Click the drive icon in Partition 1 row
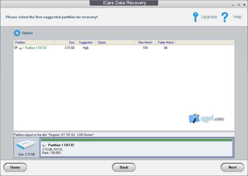This screenshot has height=176, width=248. [x=21, y=48]
